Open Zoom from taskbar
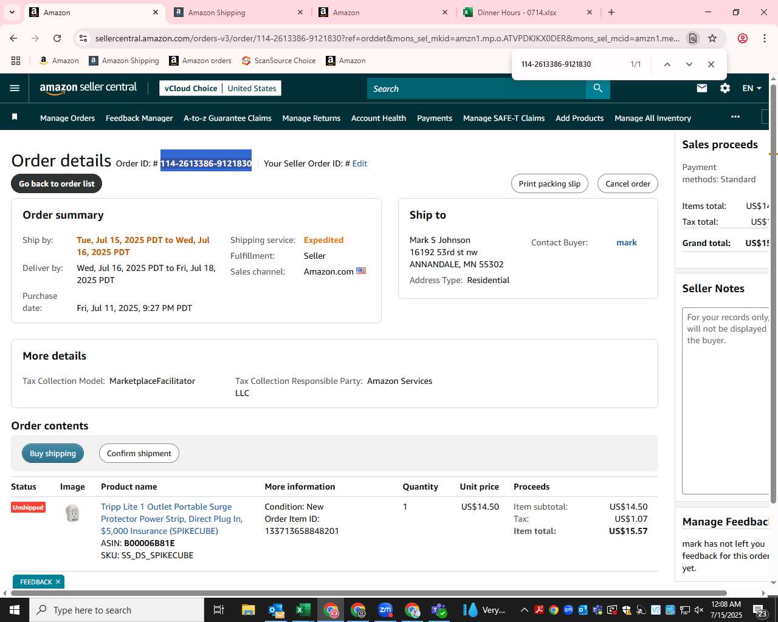This screenshot has height=622, width=778. [385, 610]
